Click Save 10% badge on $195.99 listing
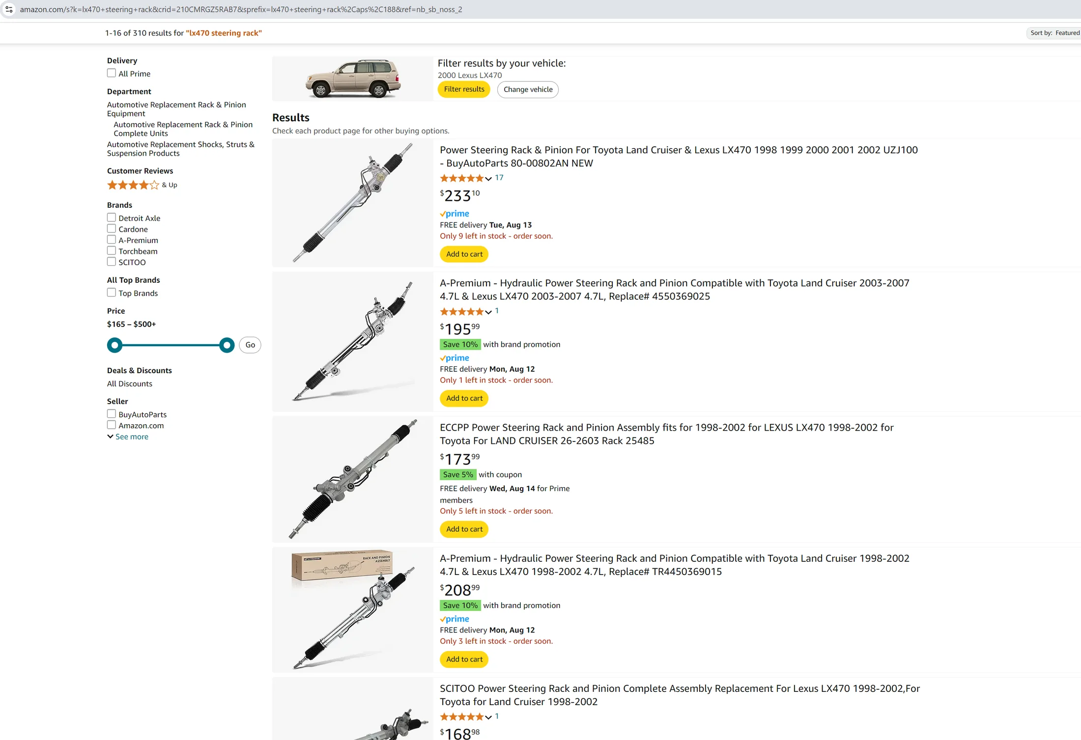 [460, 344]
